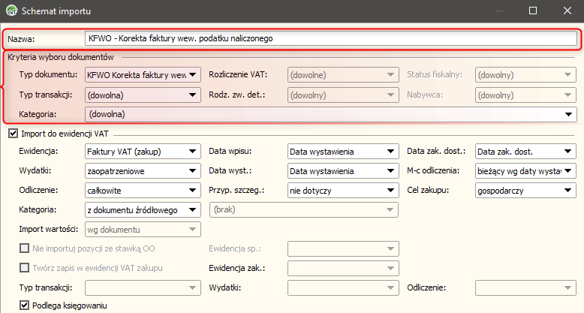Toggle Import do ewidencji VAT checkbox

tap(13, 133)
